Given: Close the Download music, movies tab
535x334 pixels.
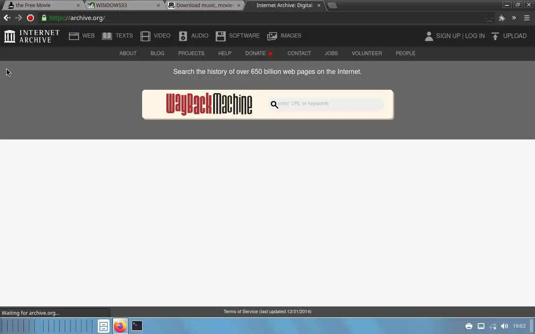Looking at the screenshot, I should pyautogui.click(x=239, y=5).
